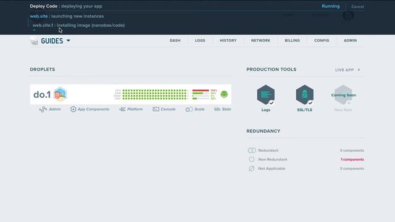Viewport: 395px width, 222px height.
Task: Go to the DASH tab
Action: click(175, 41)
